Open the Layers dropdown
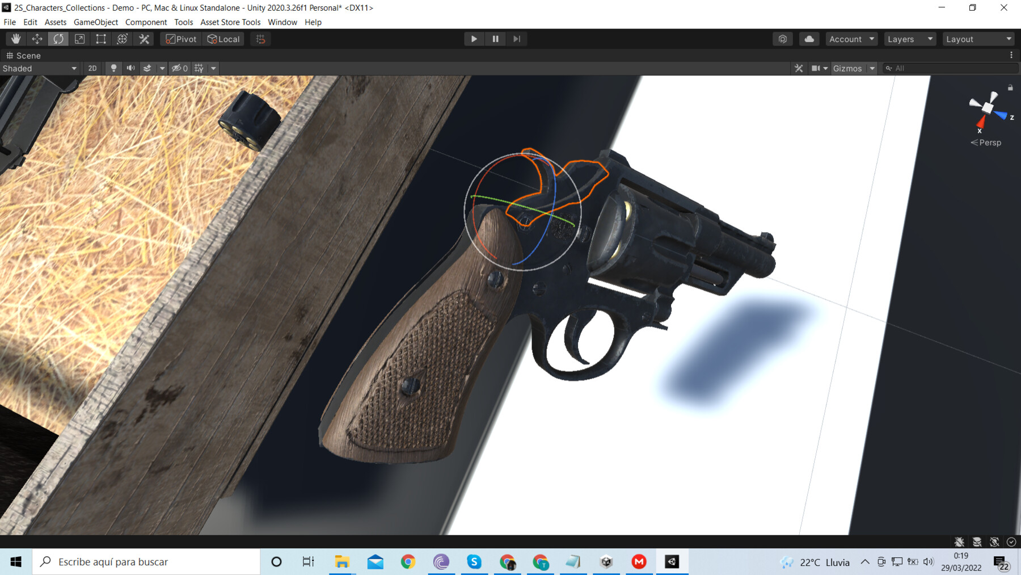1021x575 pixels. click(910, 39)
